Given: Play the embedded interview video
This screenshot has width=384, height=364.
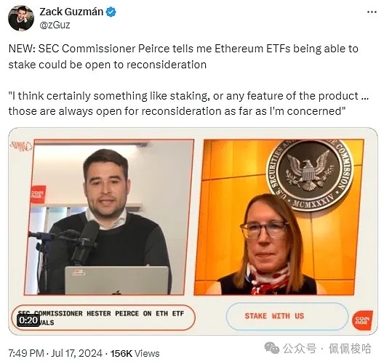Looking at the screenshot, I should 193,231.
